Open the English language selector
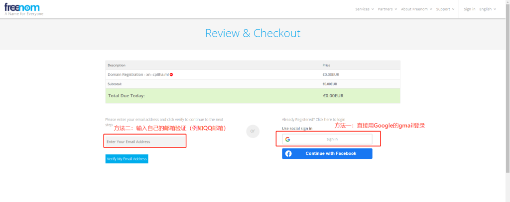510x202 pixels. 488,9
